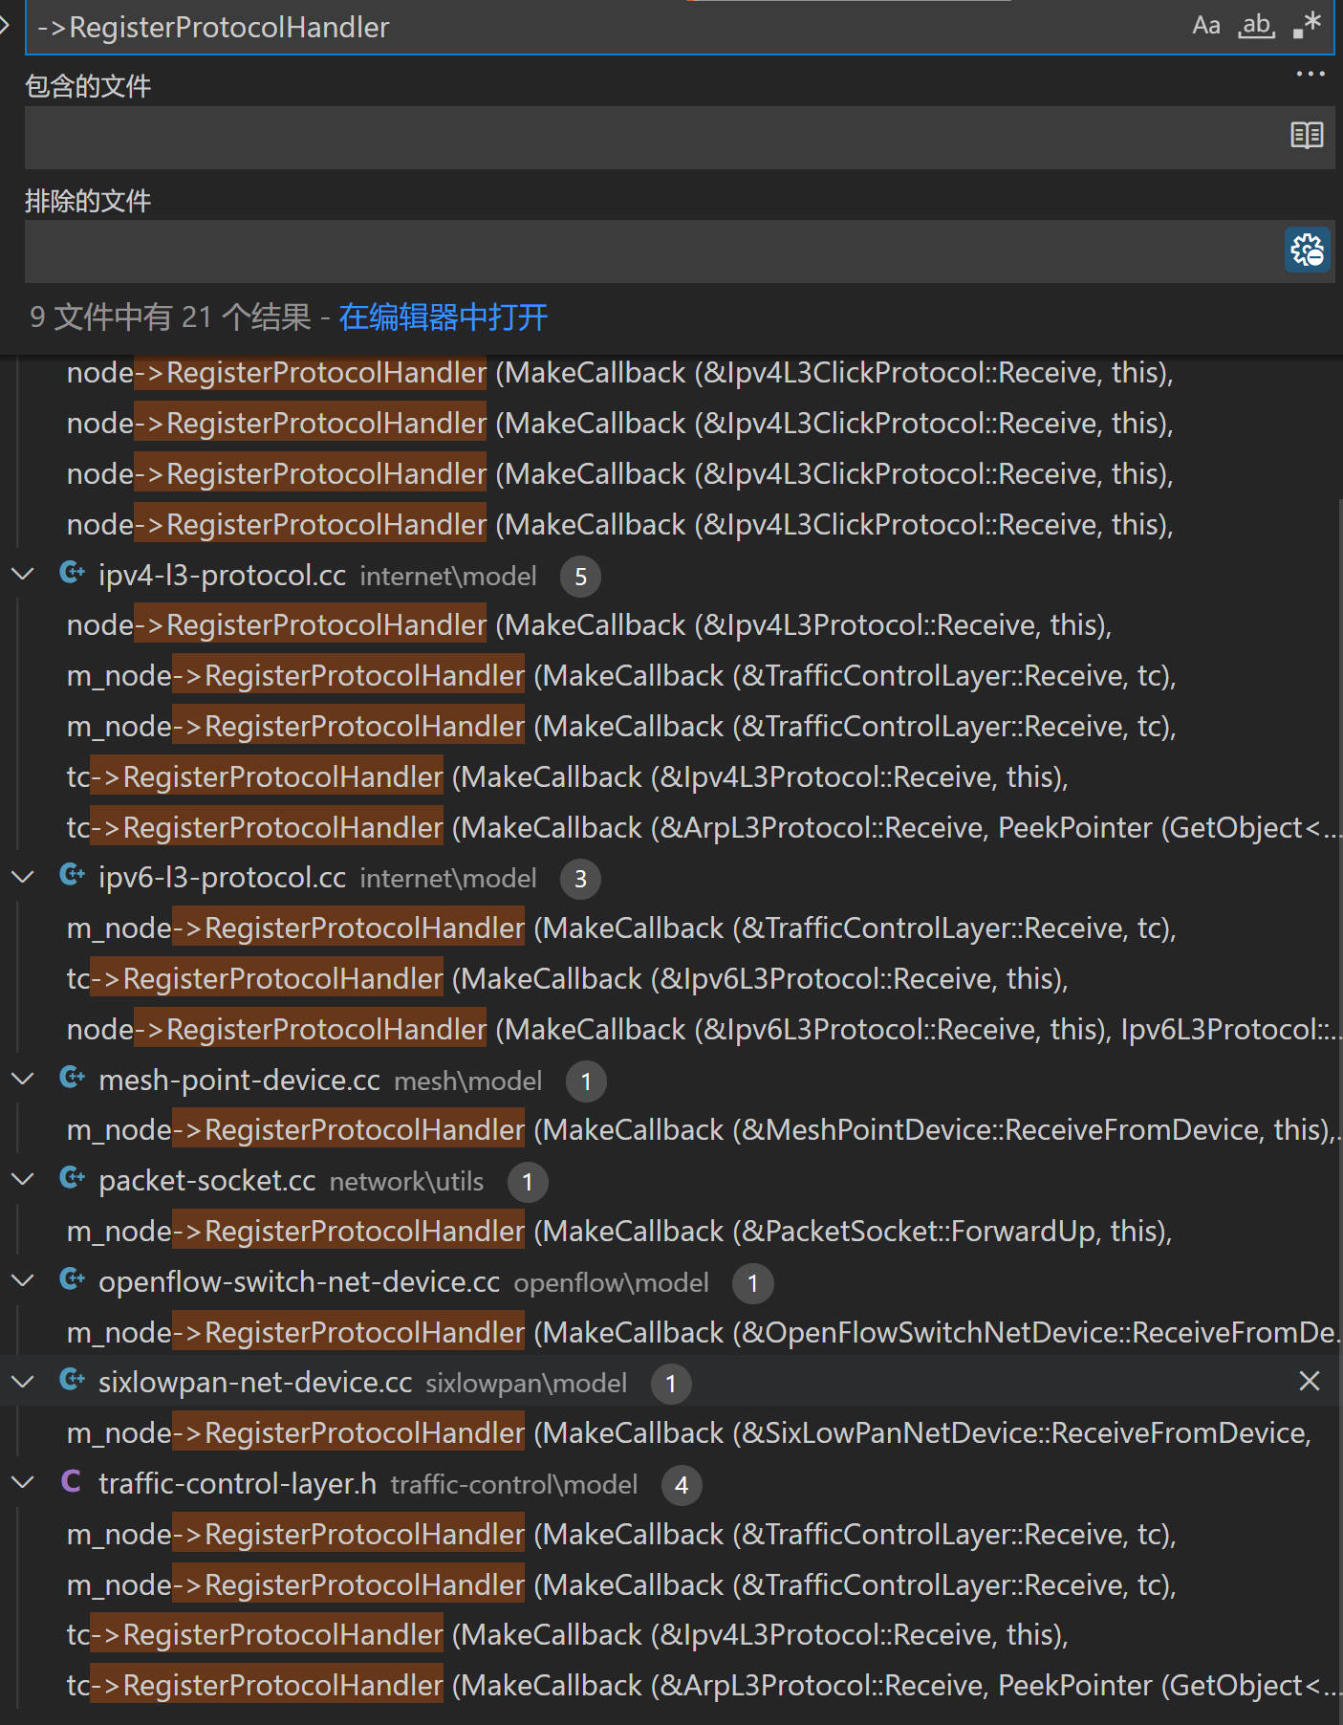Click the files-to-include input field
The width and height of the screenshot is (1343, 1725).
point(650,137)
